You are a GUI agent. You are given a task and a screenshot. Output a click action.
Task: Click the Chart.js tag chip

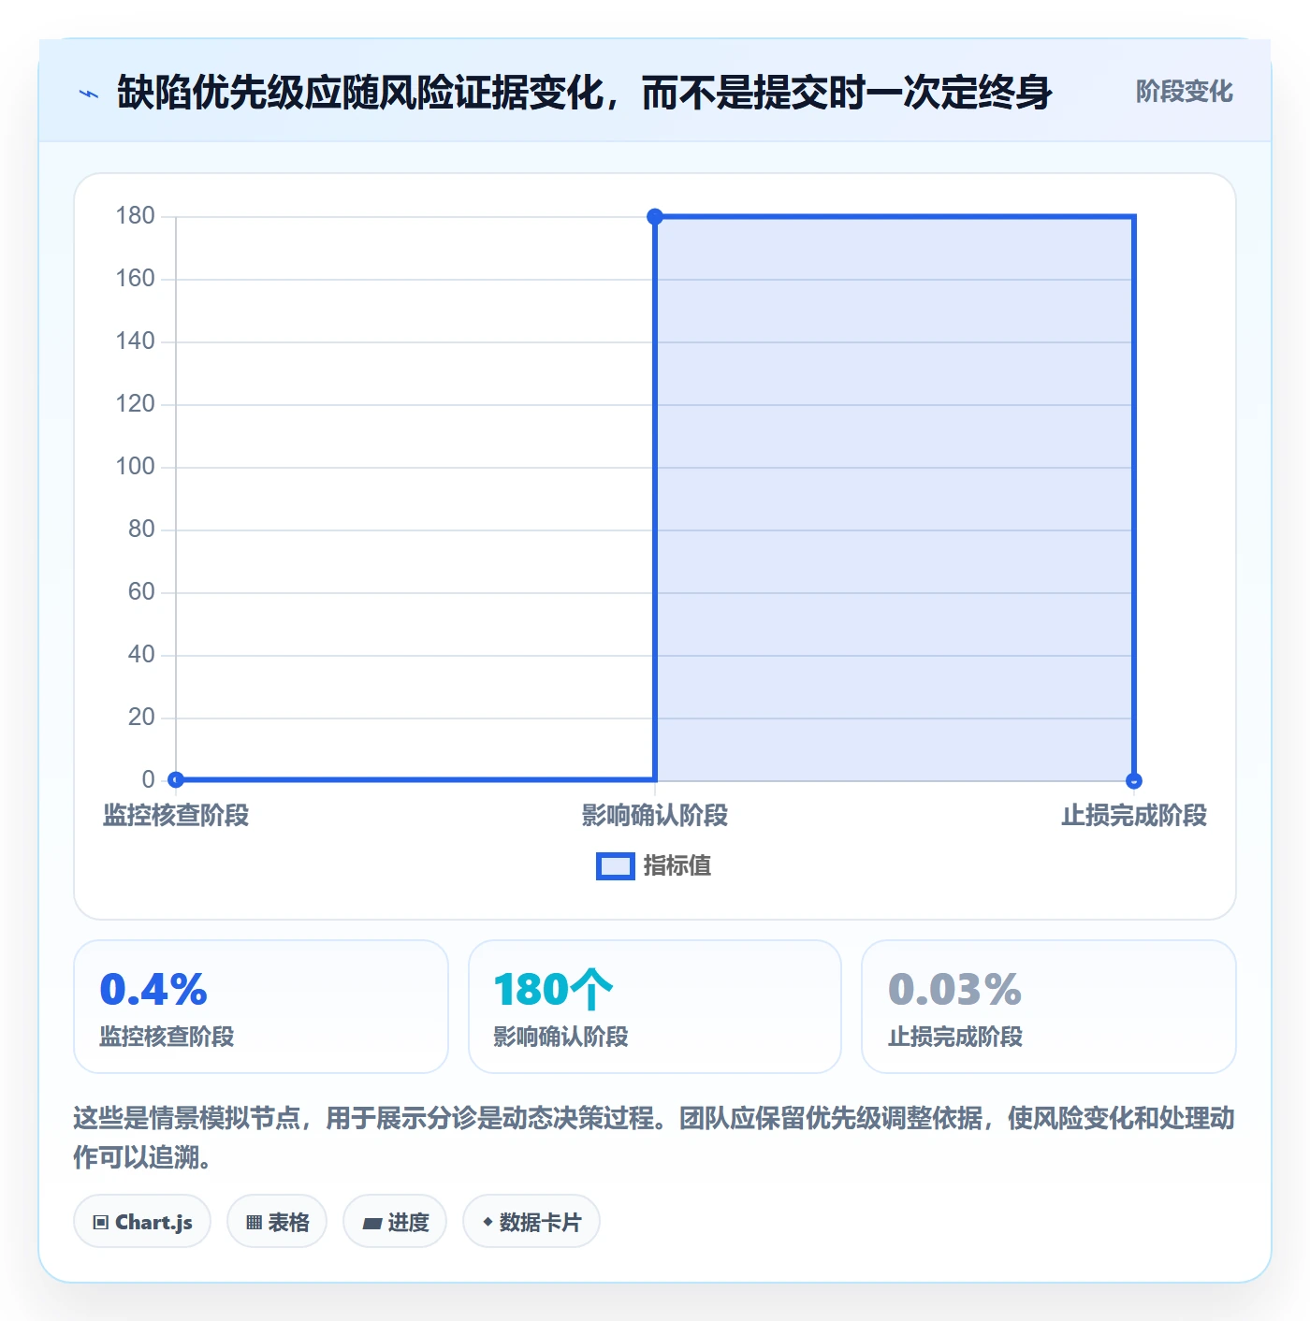coord(142,1222)
